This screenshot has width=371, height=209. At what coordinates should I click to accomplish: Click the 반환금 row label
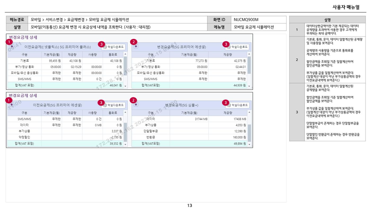tap(151, 137)
